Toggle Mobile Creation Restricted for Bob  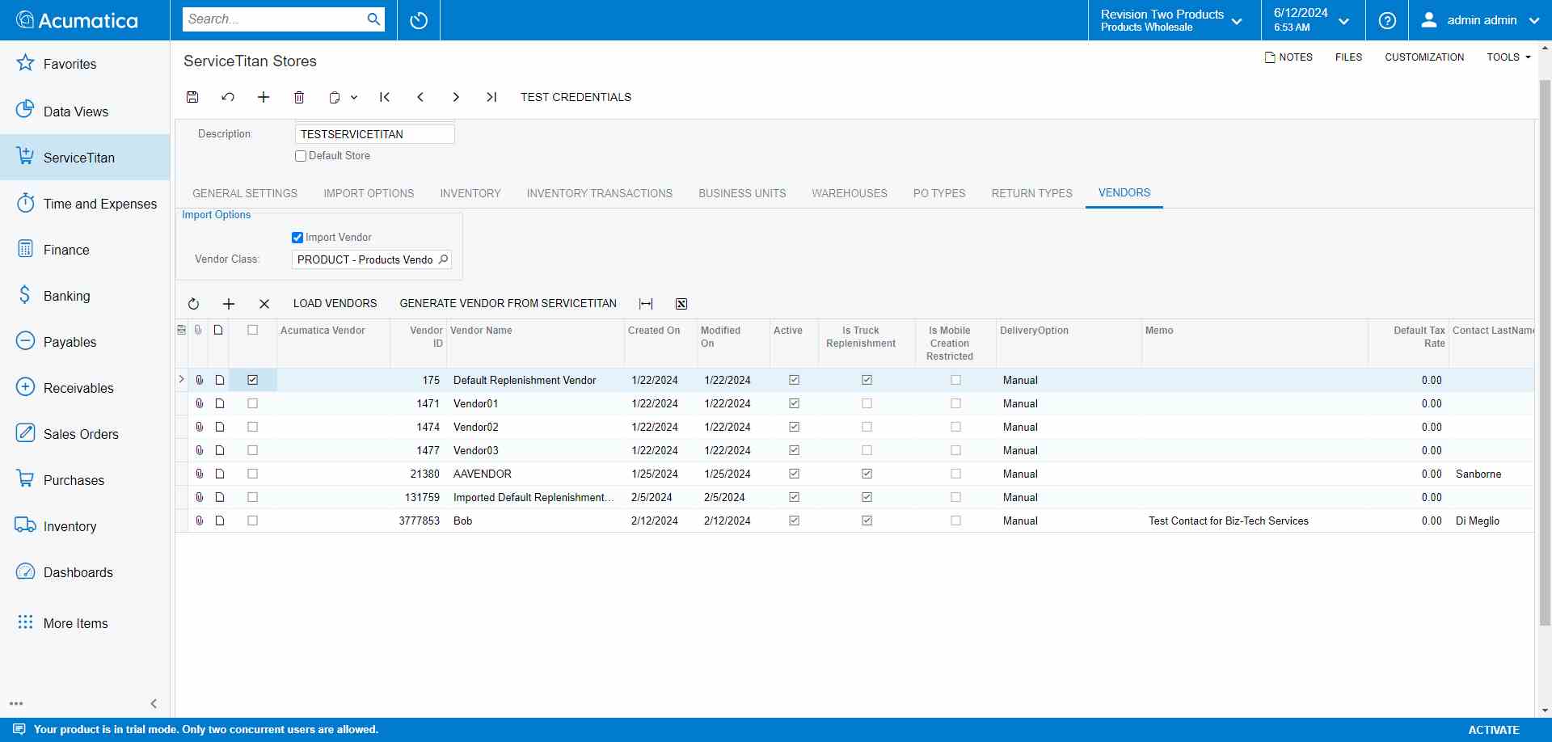pos(956,521)
